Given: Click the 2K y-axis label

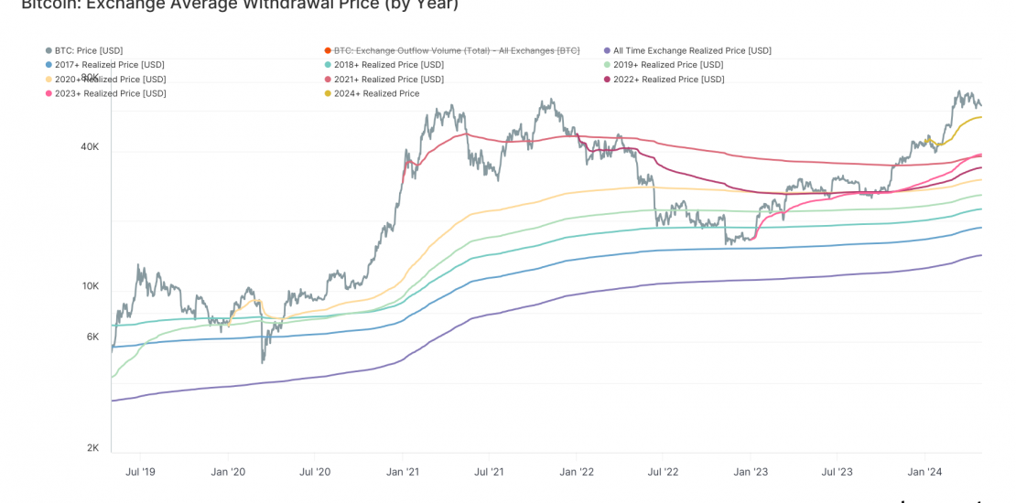Looking at the screenshot, I should (92, 447).
